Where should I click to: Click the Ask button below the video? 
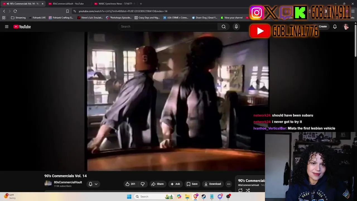coord(175,184)
